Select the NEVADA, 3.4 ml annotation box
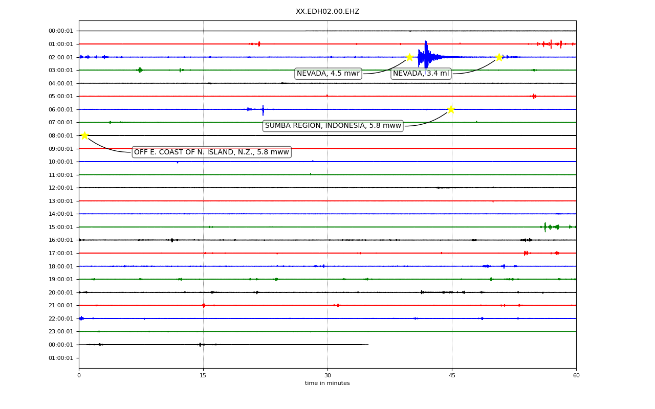This screenshot has height=409, width=655. 421,74
